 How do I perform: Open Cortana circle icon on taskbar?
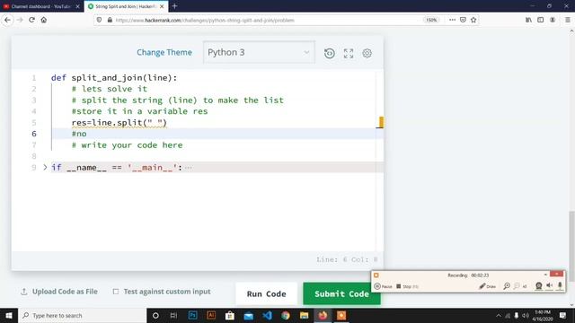(x=155, y=315)
